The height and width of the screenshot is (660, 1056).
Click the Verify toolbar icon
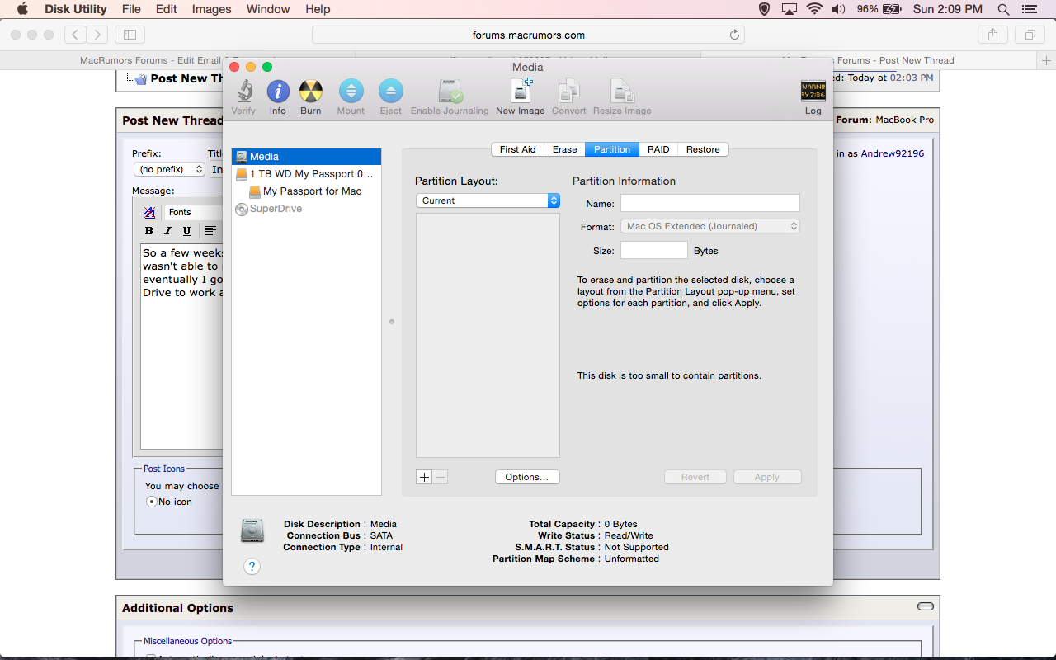(x=243, y=97)
